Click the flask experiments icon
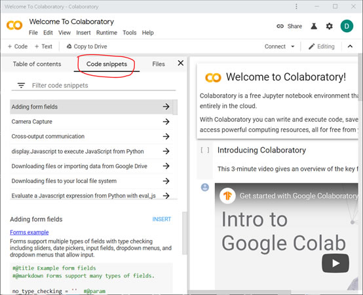 click(314, 26)
